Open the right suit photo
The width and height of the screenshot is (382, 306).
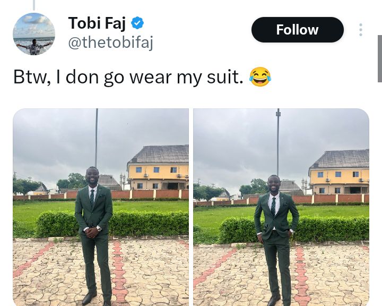[281, 207]
